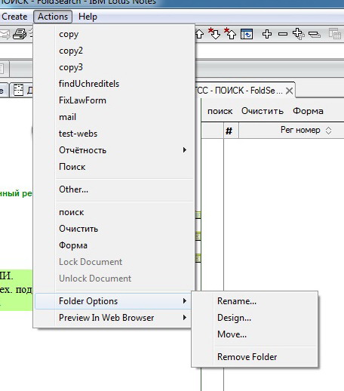
Task: Click next unread down arrow icon
Action: [214, 33]
